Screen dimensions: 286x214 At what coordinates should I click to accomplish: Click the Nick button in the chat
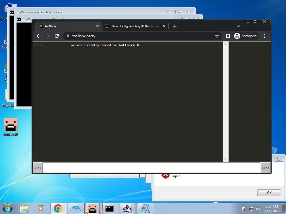(x=38, y=168)
